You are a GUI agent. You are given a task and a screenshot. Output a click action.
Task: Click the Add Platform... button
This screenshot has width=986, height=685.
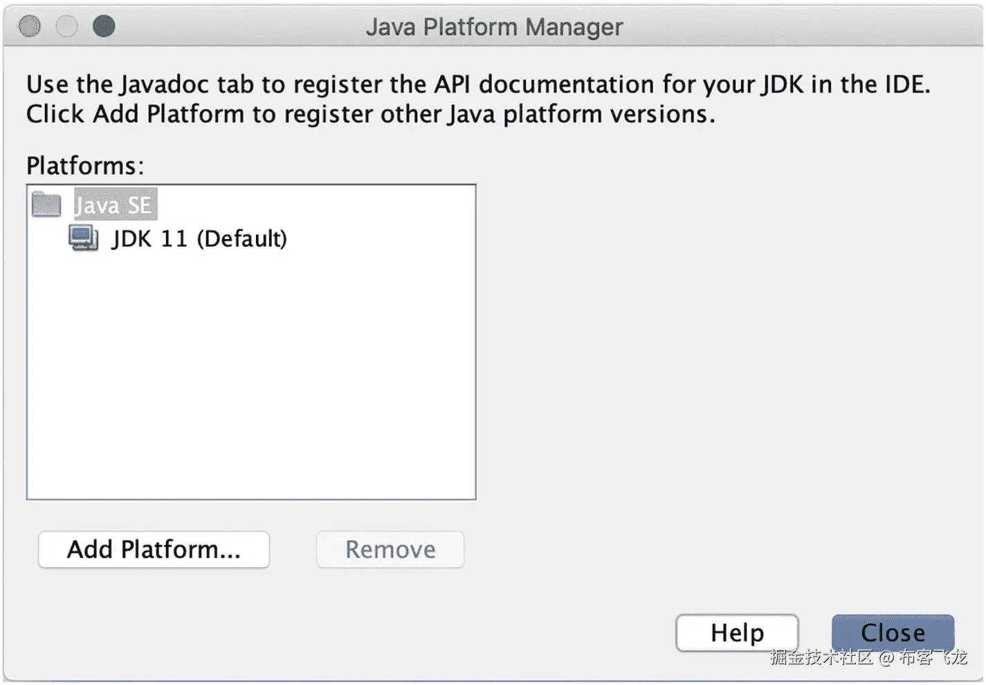154,550
